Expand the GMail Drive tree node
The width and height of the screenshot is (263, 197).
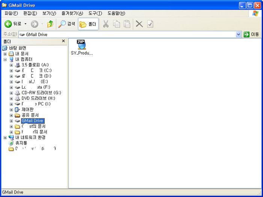pos(11,121)
